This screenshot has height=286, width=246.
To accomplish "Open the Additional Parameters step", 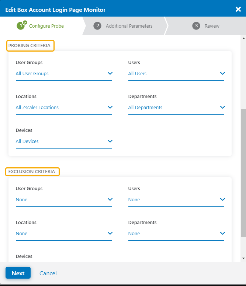I will point(129,26).
